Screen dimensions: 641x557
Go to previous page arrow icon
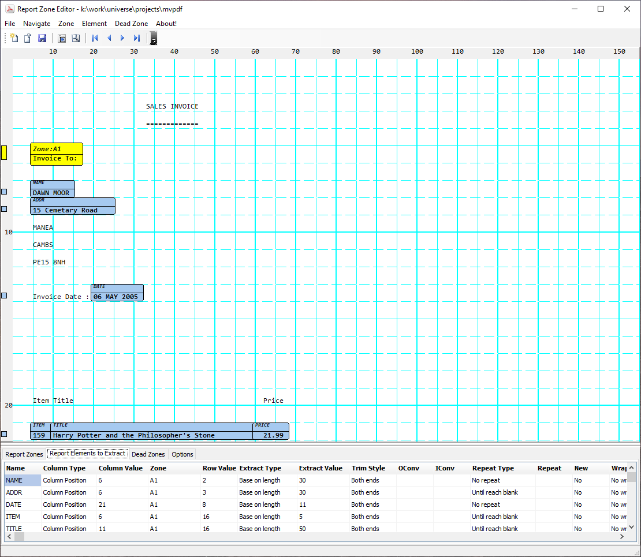click(x=109, y=38)
